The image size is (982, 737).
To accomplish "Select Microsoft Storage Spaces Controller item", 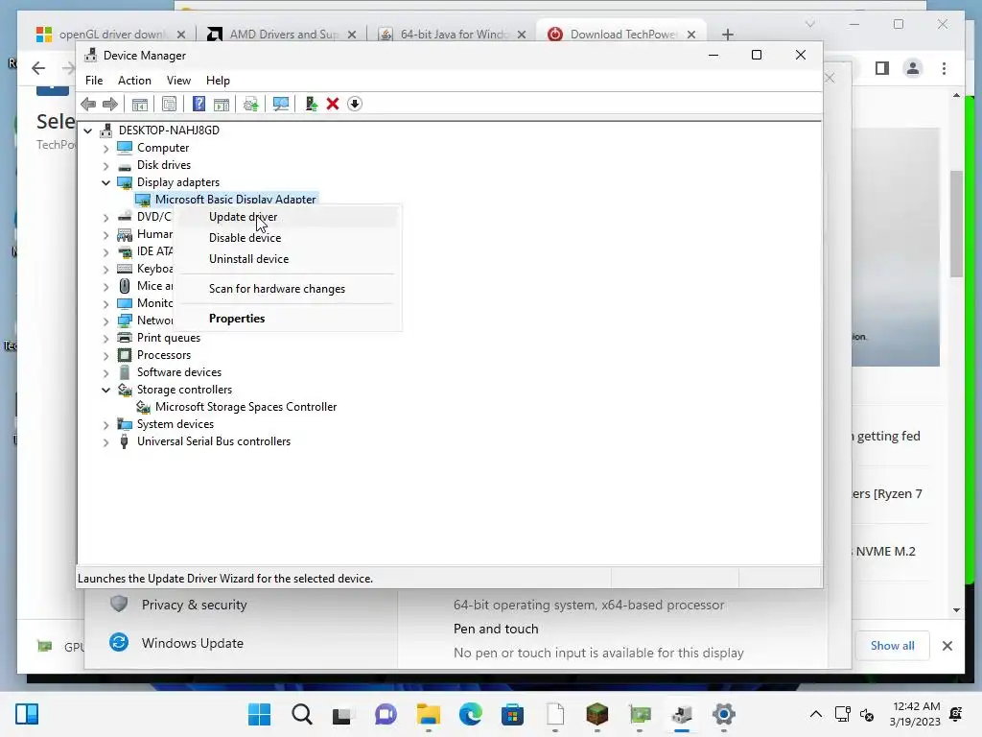I will [x=245, y=407].
